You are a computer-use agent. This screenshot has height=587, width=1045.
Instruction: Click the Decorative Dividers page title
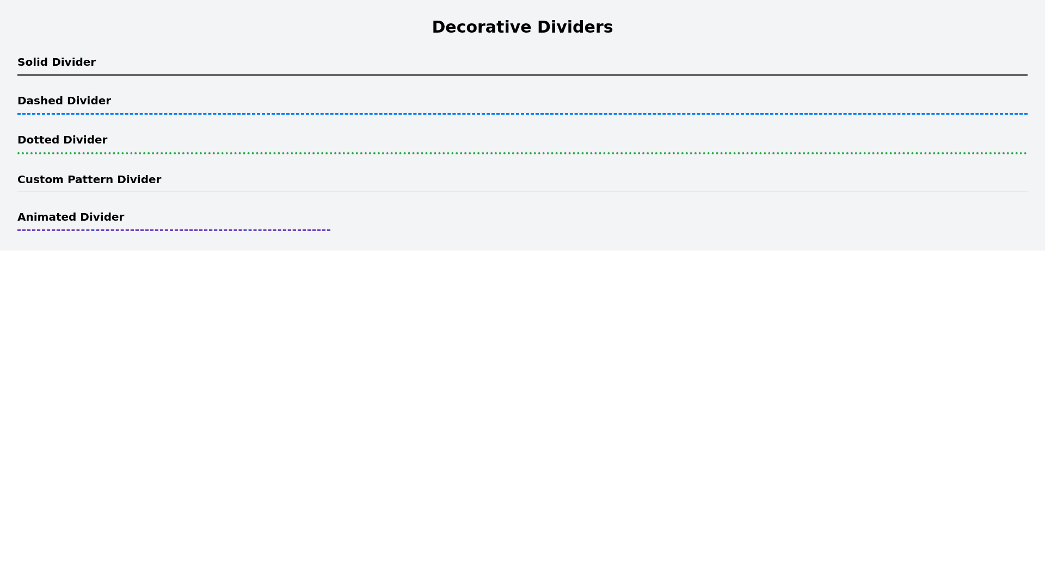click(x=522, y=27)
